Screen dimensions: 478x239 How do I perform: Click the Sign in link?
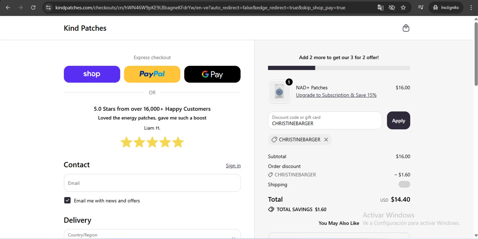point(233,166)
